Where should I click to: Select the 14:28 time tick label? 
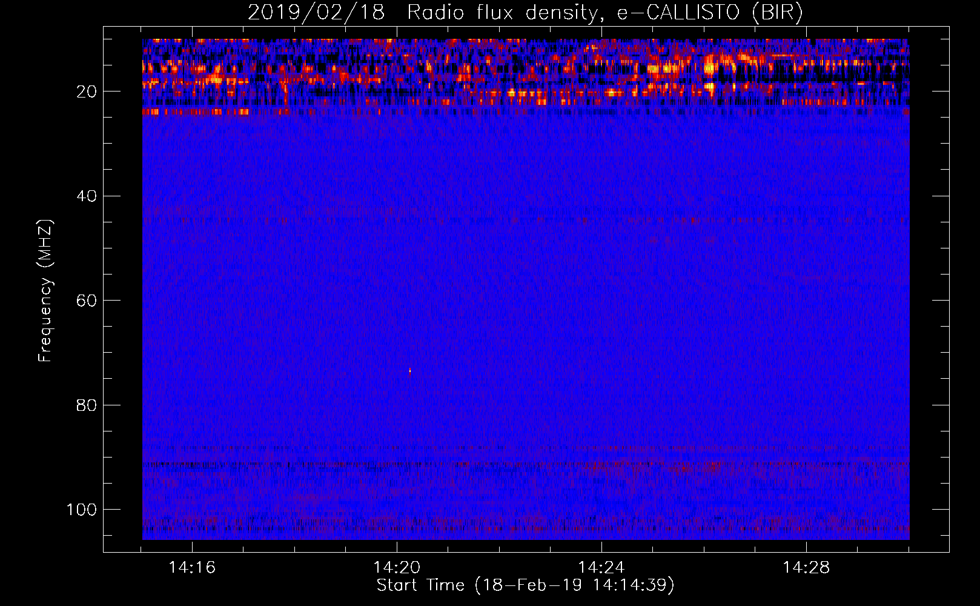[806, 568]
